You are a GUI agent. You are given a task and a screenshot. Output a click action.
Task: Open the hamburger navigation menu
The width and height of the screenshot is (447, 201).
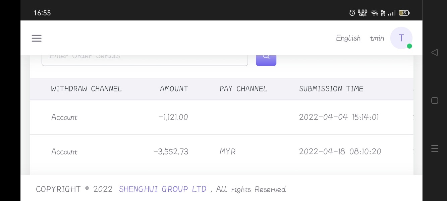pyautogui.click(x=37, y=38)
